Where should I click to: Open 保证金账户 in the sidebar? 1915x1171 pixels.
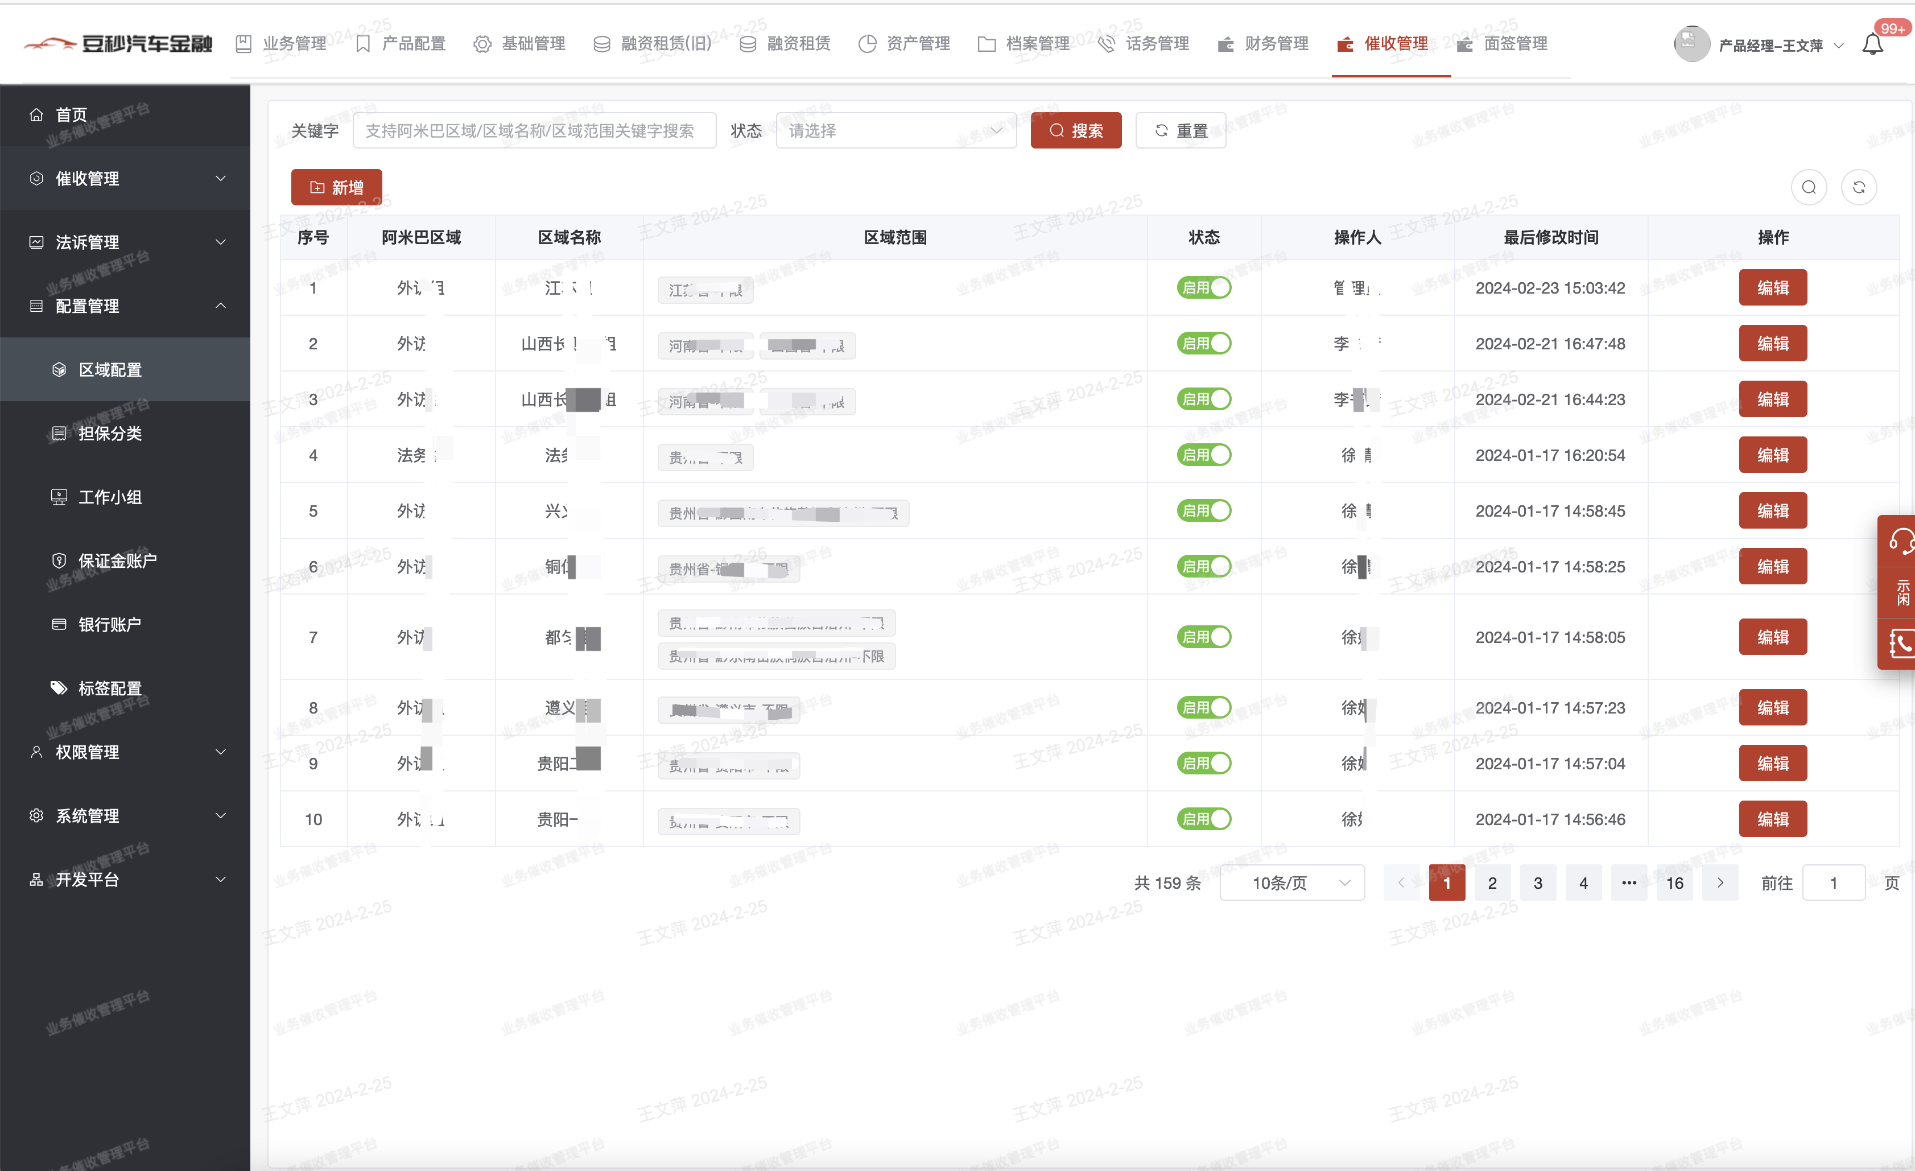117,560
